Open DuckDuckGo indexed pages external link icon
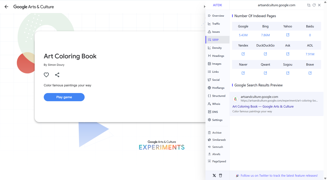 click(265, 54)
